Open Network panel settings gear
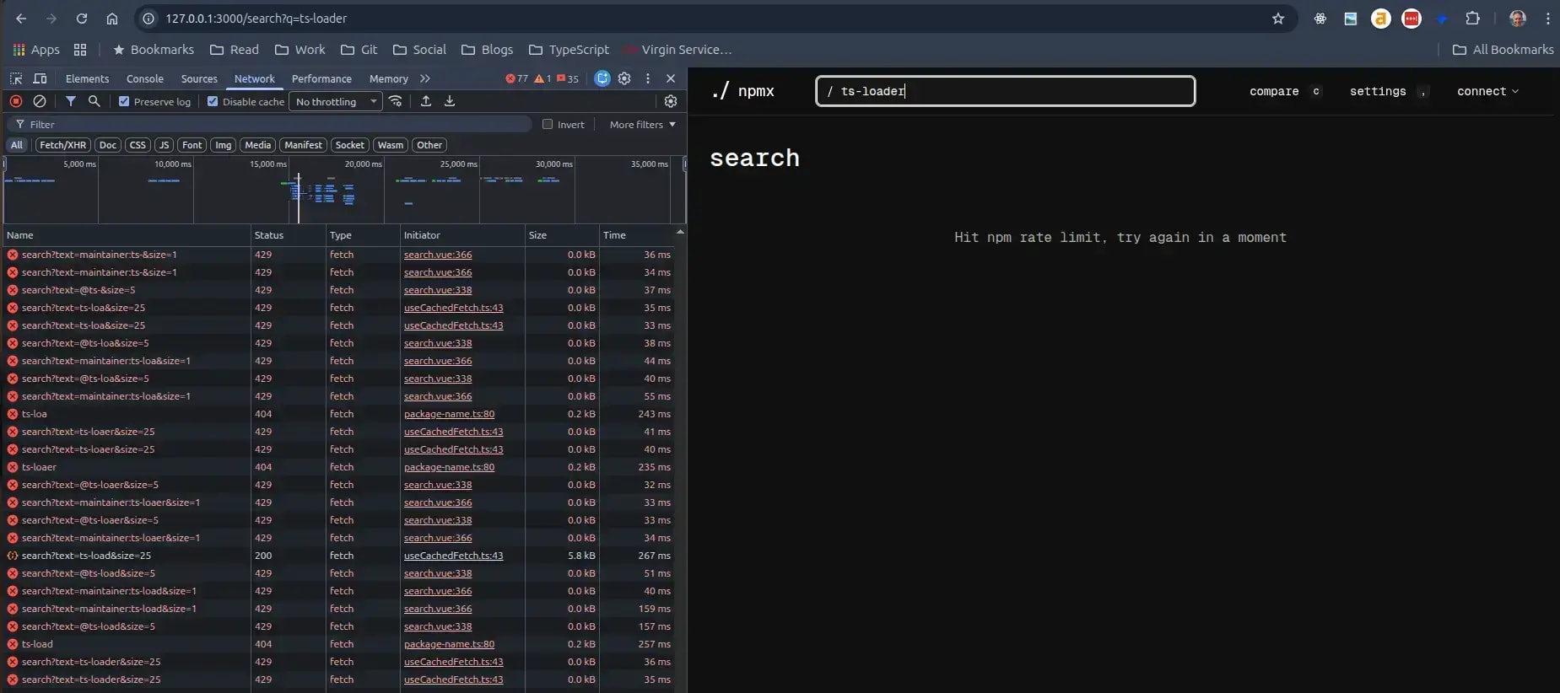 pos(671,101)
